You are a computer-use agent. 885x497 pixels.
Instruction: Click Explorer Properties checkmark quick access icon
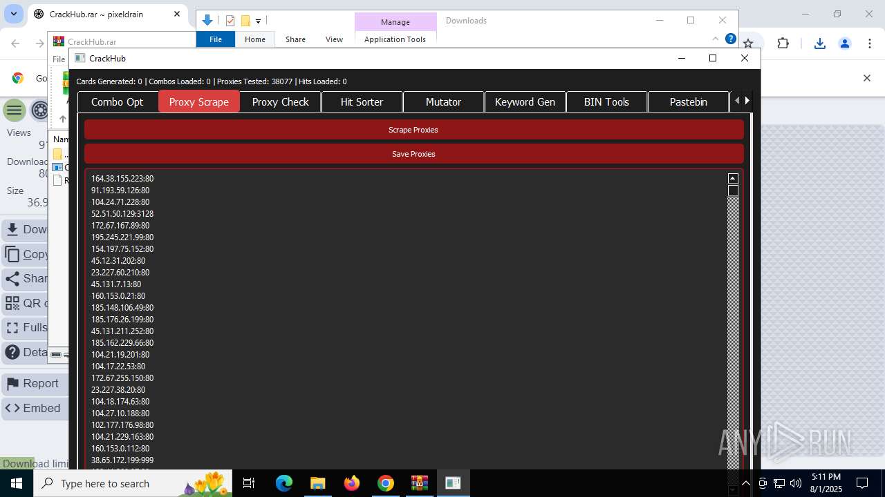coord(231,21)
